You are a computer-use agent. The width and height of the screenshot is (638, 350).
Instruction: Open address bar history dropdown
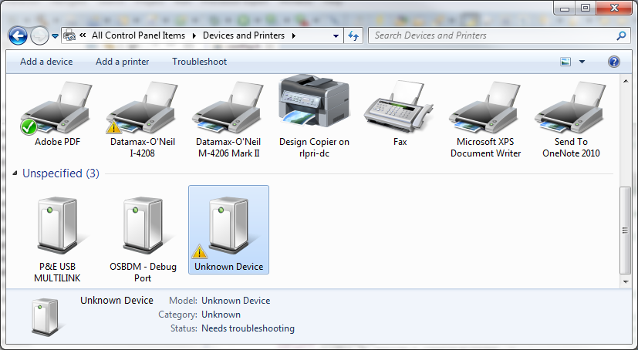(336, 35)
